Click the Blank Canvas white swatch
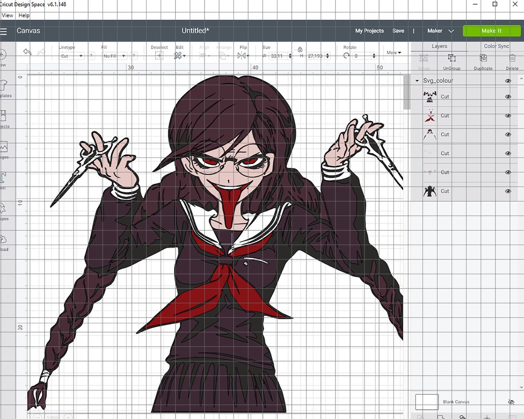Image resolution: width=524 pixels, height=419 pixels. [x=427, y=402]
